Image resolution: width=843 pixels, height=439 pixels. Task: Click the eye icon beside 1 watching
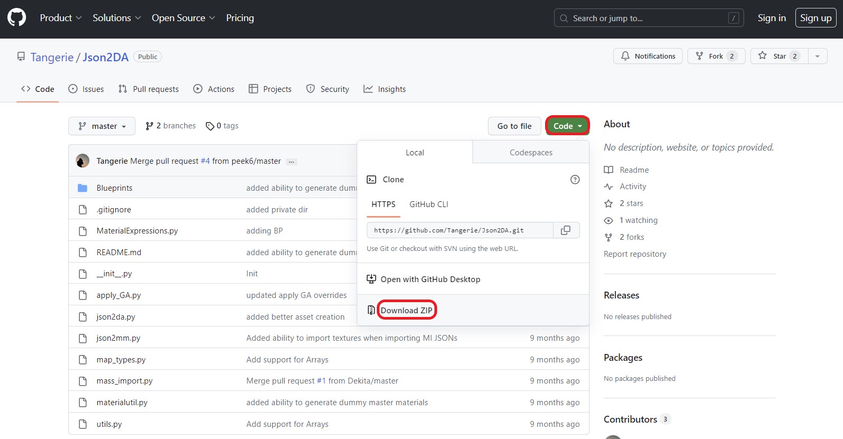[x=609, y=220]
